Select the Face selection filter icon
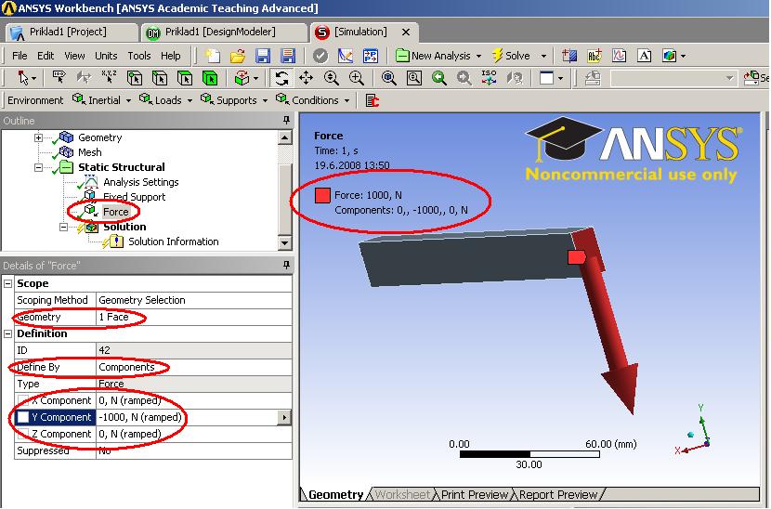The image size is (771, 509). pyautogui.click(x=185, y=78)
